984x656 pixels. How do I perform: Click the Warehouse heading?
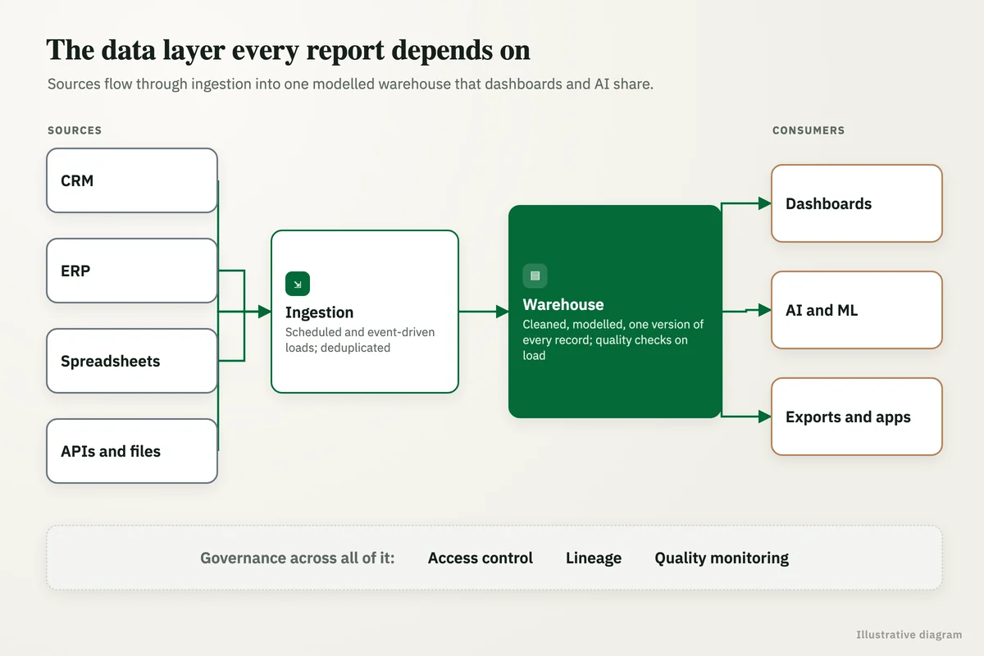point(563,304)
